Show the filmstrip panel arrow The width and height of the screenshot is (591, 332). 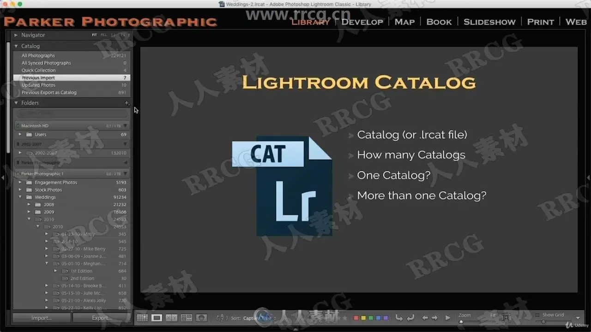295,329
